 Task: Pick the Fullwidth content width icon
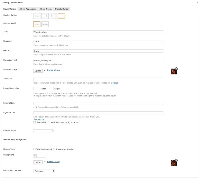pos(45,24)
